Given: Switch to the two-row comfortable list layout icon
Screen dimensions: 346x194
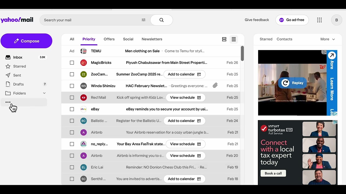Looking at the screenshot, I should point(224,39).
